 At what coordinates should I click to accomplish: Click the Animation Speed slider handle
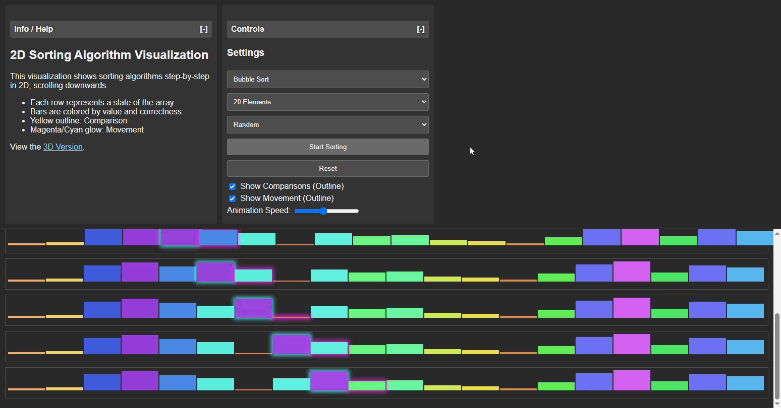(x=323, y=211)
